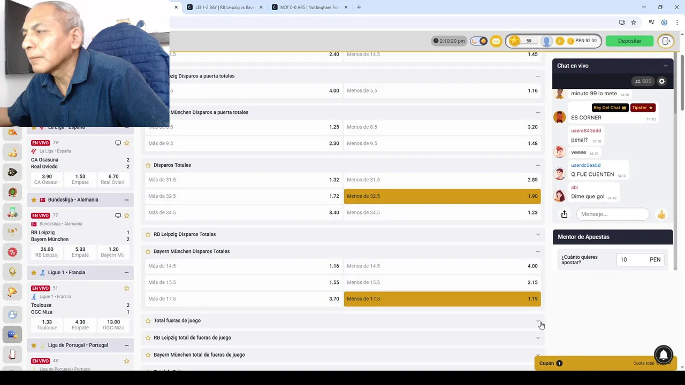
Task: Send a thumbs-up in live chat
Action: [661, 214]
